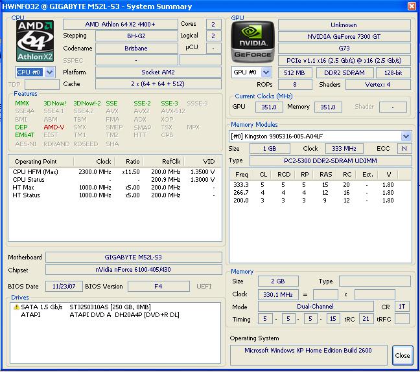Click the cache field 2 x (64 + 64 + 512)
Viewport: 420px width, 372px height.
158,83
